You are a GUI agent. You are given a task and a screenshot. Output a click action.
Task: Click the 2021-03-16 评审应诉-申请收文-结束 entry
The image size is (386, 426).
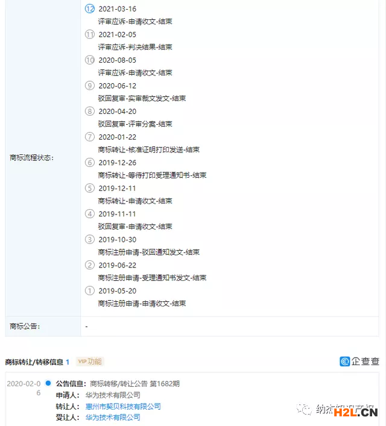point(135,21)
